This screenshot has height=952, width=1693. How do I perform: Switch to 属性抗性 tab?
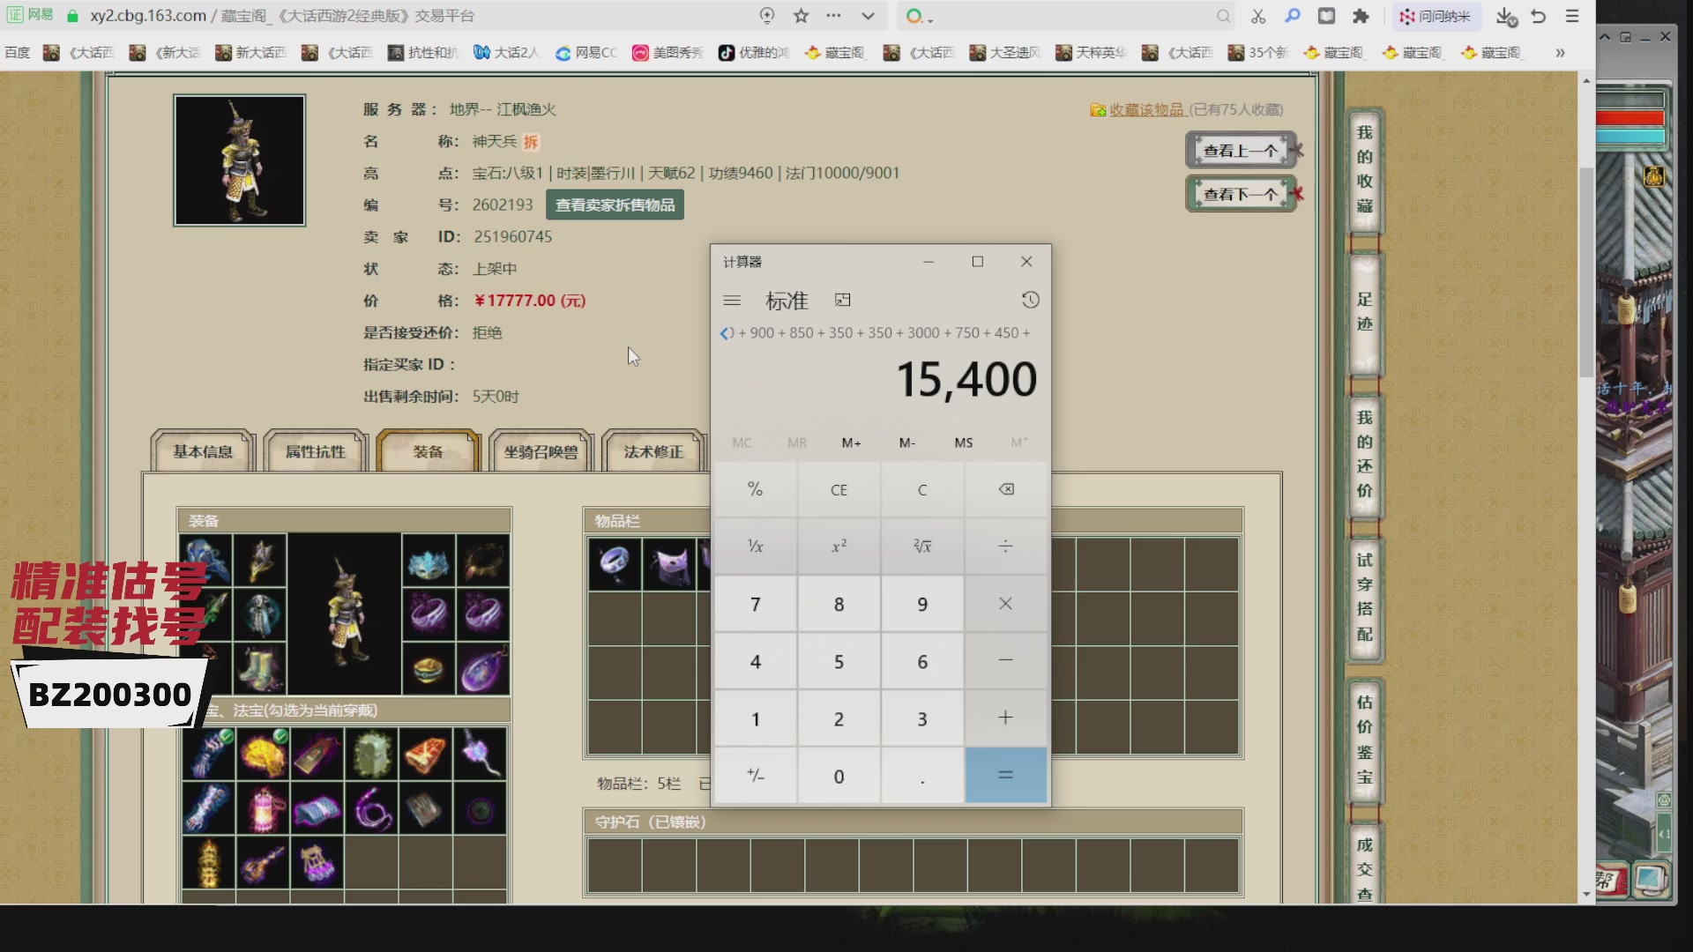tap(316, 452)
